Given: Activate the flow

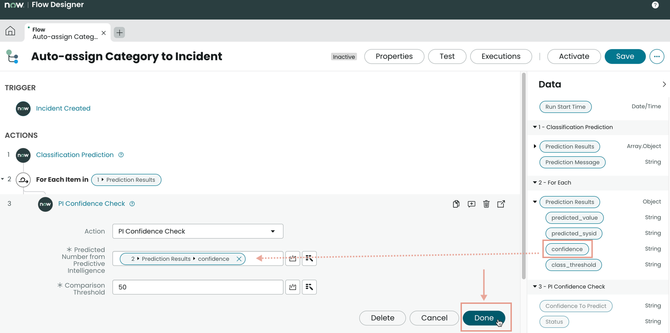Looking at the screenshot, I should (x=574, y=56).
